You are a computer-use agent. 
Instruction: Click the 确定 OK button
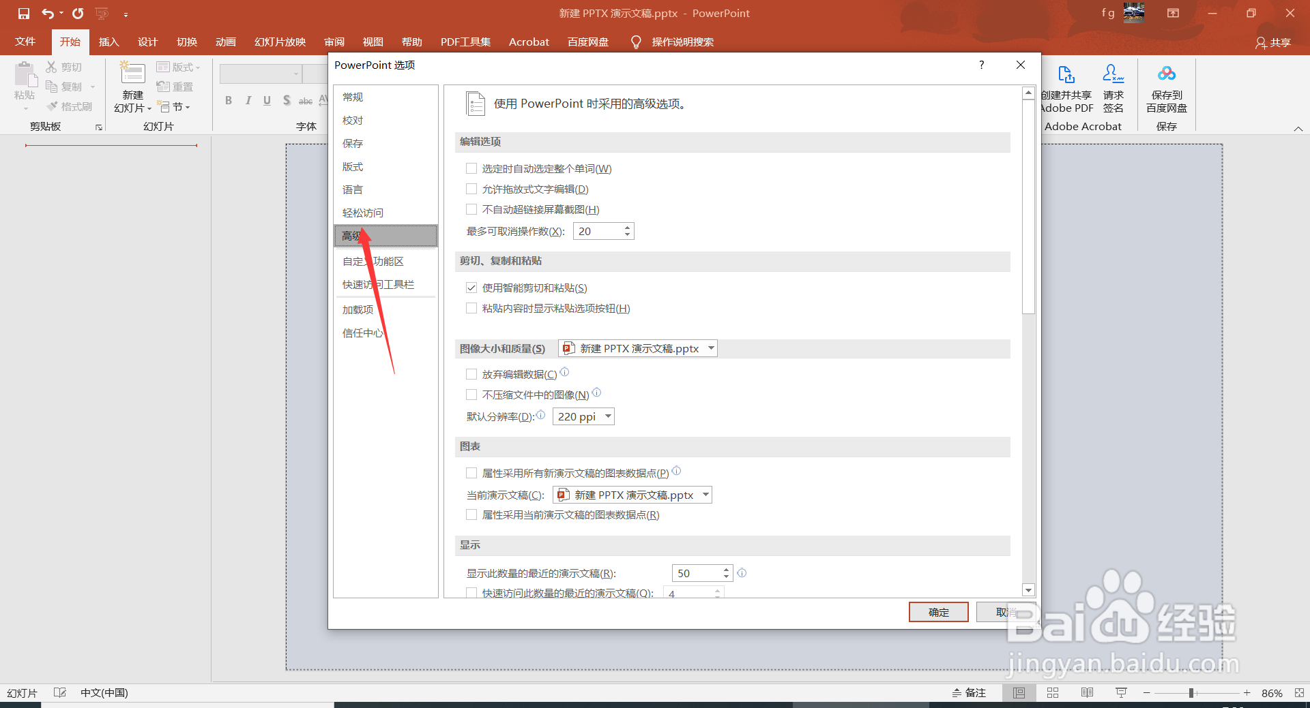pyautogui.click(x=939, y=612)
